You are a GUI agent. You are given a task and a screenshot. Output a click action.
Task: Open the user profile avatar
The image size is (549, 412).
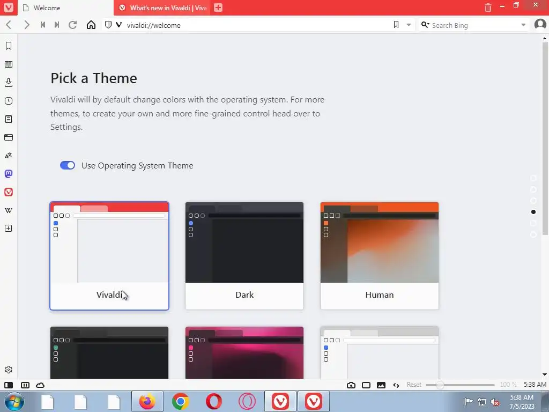click(x=540, y=25)
